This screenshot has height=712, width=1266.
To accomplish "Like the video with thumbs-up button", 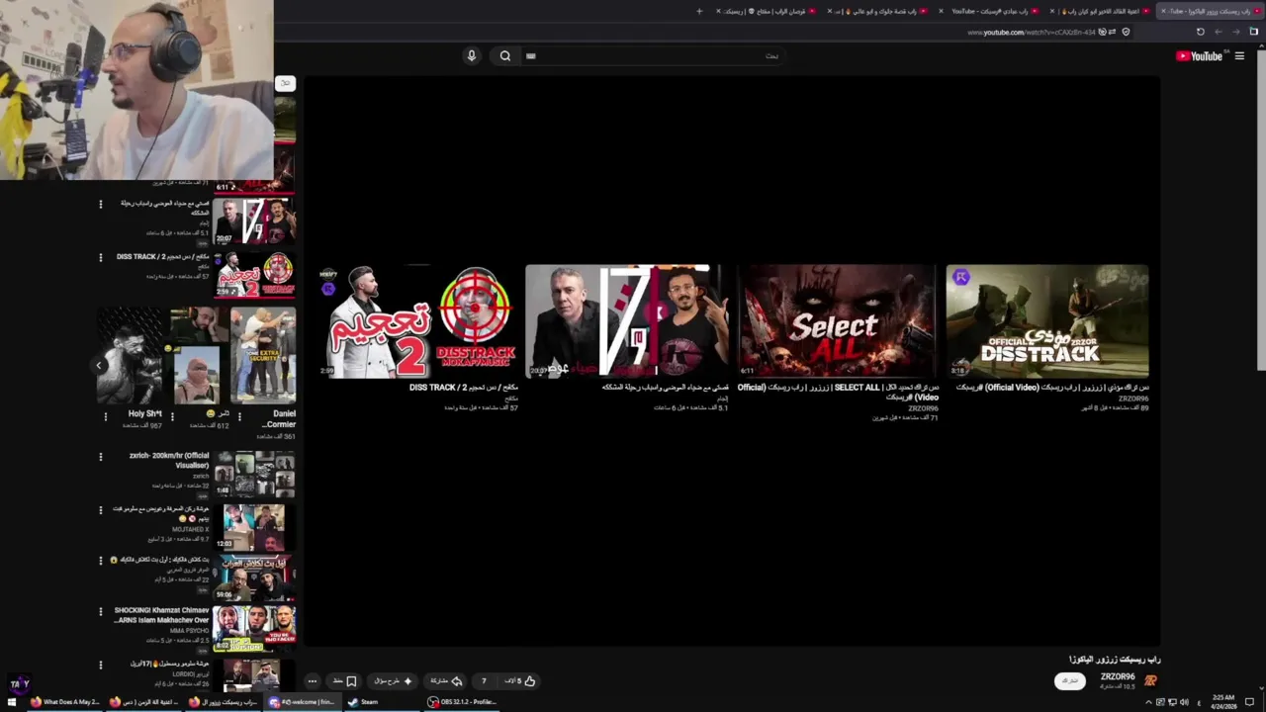I will 521,680.
